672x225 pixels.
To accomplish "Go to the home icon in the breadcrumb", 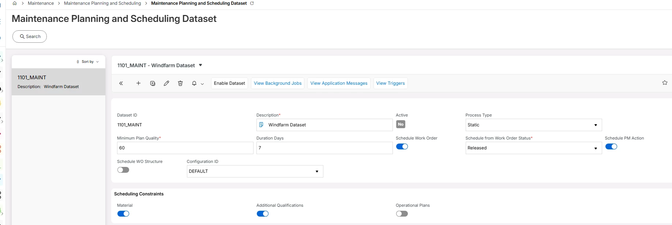I will coord(15,3).
